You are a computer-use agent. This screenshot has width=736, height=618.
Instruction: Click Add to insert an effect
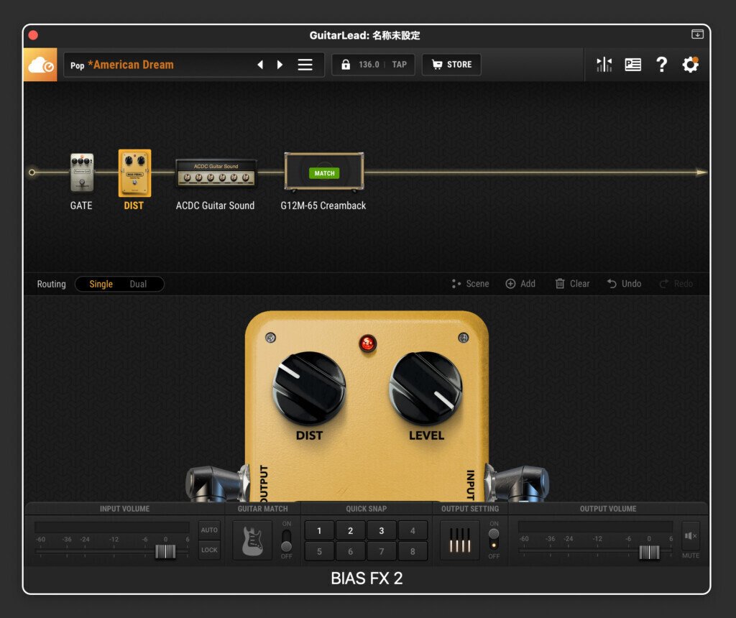[520, 284]
